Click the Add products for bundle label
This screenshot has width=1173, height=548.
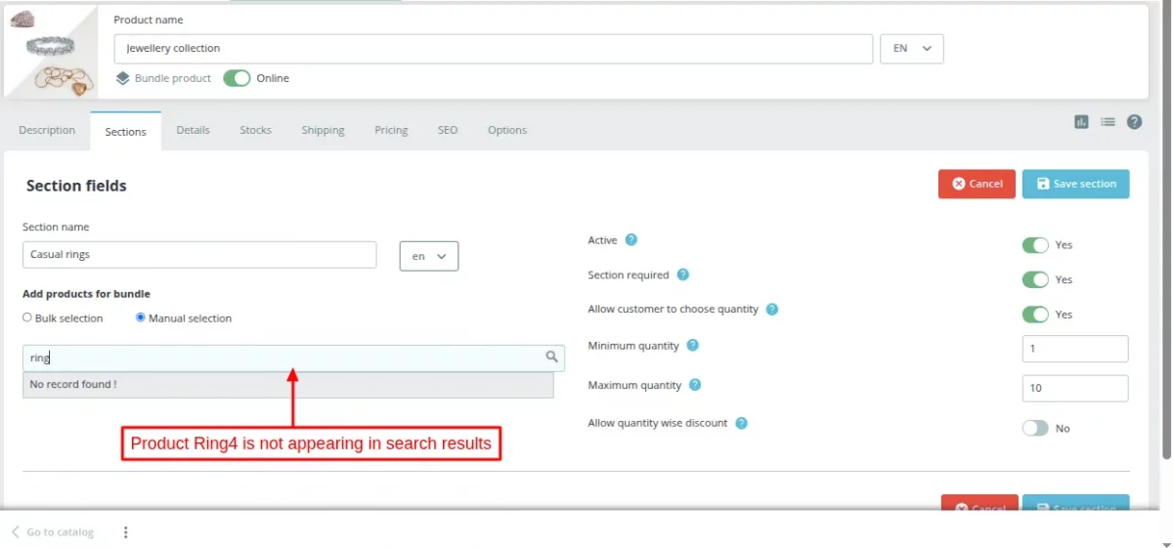86,294
